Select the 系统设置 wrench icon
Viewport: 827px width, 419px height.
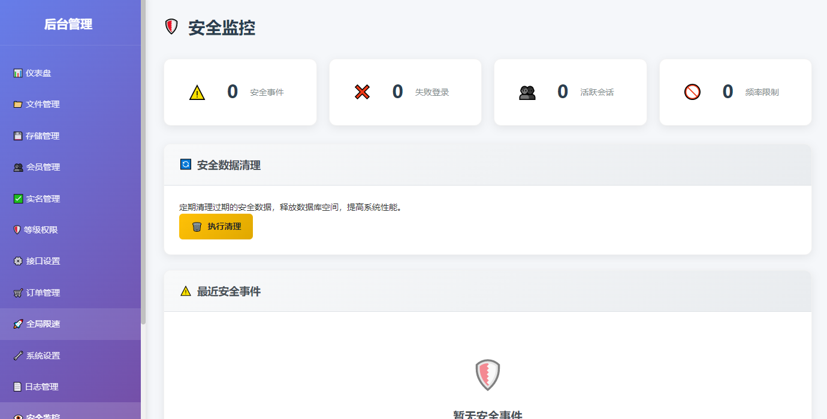18,356
